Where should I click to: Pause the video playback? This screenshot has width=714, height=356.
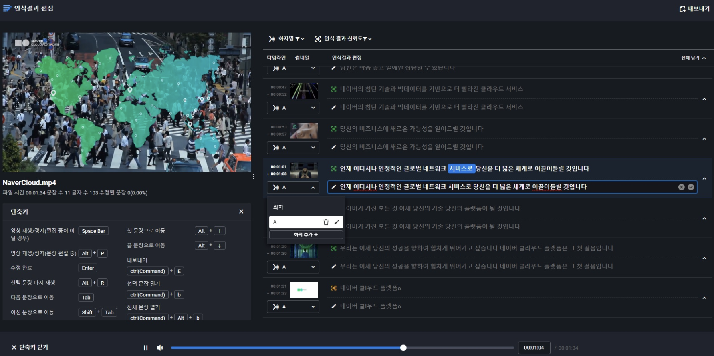point(146,348)
